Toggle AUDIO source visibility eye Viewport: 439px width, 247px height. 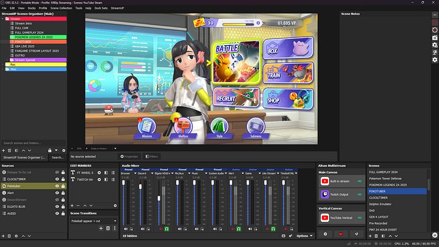click(57, 213)
